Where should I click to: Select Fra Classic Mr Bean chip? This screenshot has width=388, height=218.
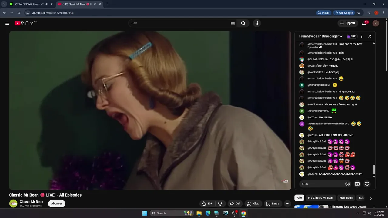pyautogui.click(x=321, y=198)
